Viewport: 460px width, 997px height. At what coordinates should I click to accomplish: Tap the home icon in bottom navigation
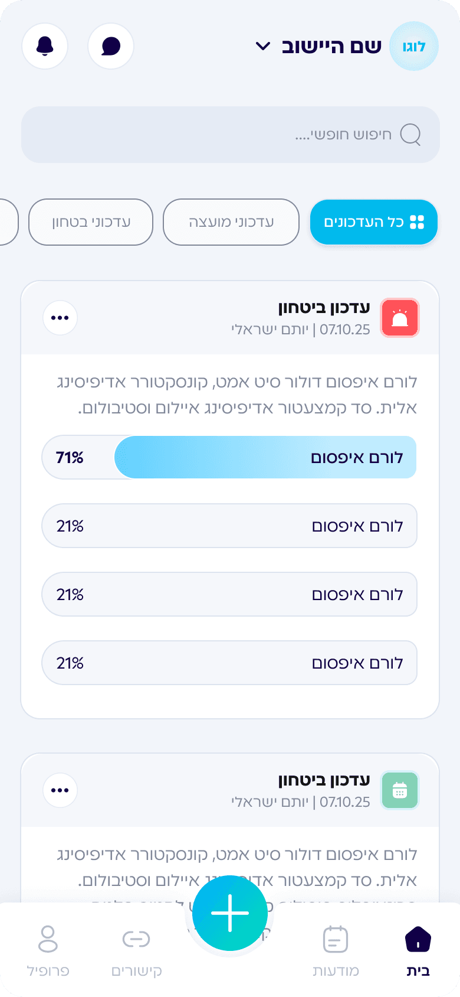(417, 939)
